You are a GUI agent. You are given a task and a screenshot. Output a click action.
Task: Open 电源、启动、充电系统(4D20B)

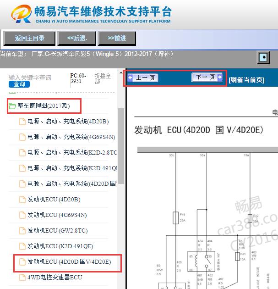pyautogui.click(x=68, y=122)
